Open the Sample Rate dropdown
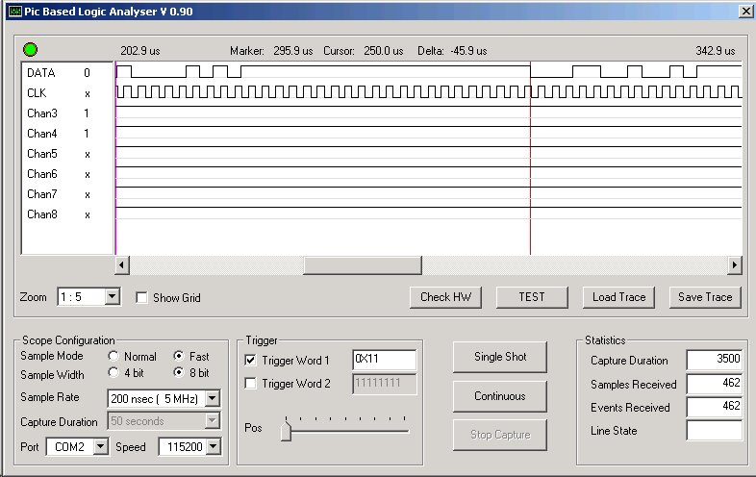 [213, 398]
